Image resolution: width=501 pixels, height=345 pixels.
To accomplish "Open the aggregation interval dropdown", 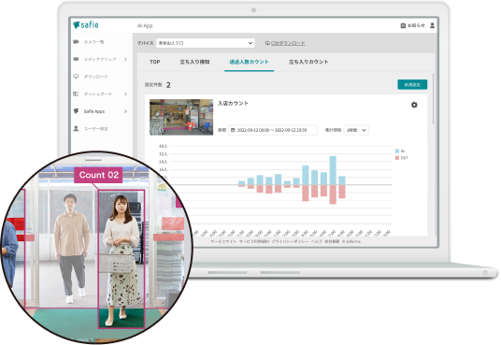I will [356, 130].
